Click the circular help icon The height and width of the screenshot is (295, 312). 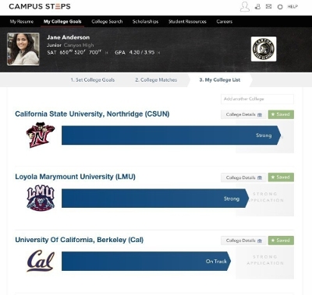click(280, 7)
